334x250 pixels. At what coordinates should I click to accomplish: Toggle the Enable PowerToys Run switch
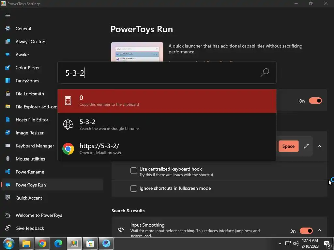(315, 101)
